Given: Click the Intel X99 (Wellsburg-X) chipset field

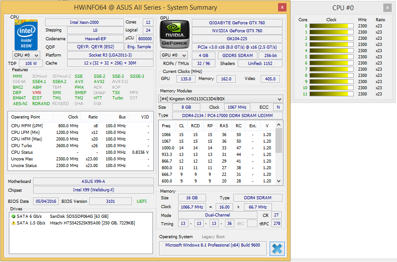Looking at the screenshot, I should tap(93, 190).
